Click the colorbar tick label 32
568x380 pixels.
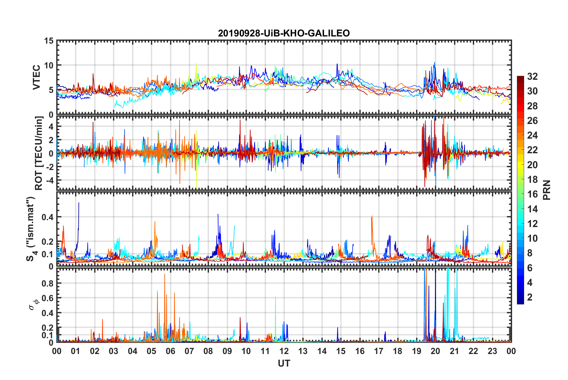(x=532, y=76)
